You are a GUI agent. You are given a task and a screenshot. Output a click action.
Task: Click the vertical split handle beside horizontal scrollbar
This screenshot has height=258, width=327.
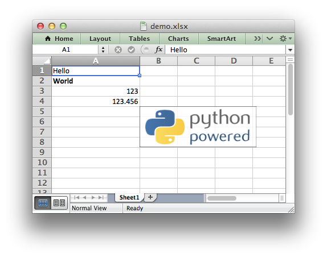pyautogui.click(x=282, y=198)
